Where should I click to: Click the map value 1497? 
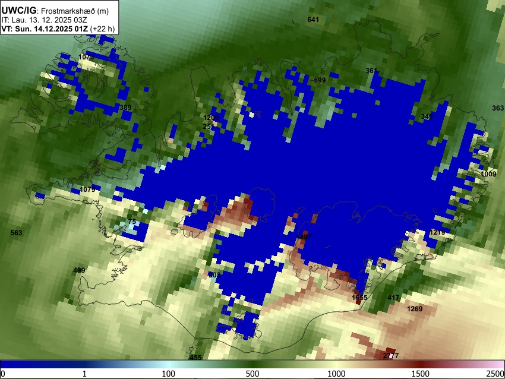304,237
